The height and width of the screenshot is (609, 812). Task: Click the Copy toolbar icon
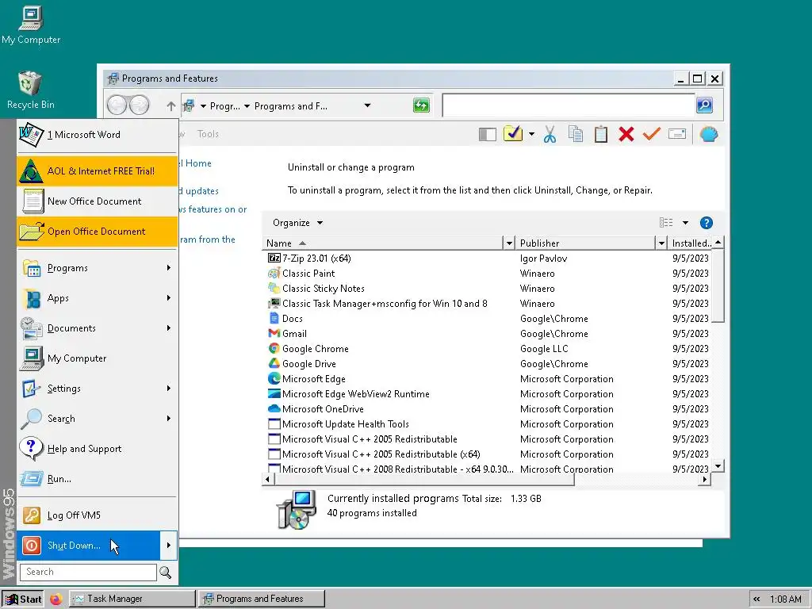point(576,134)
